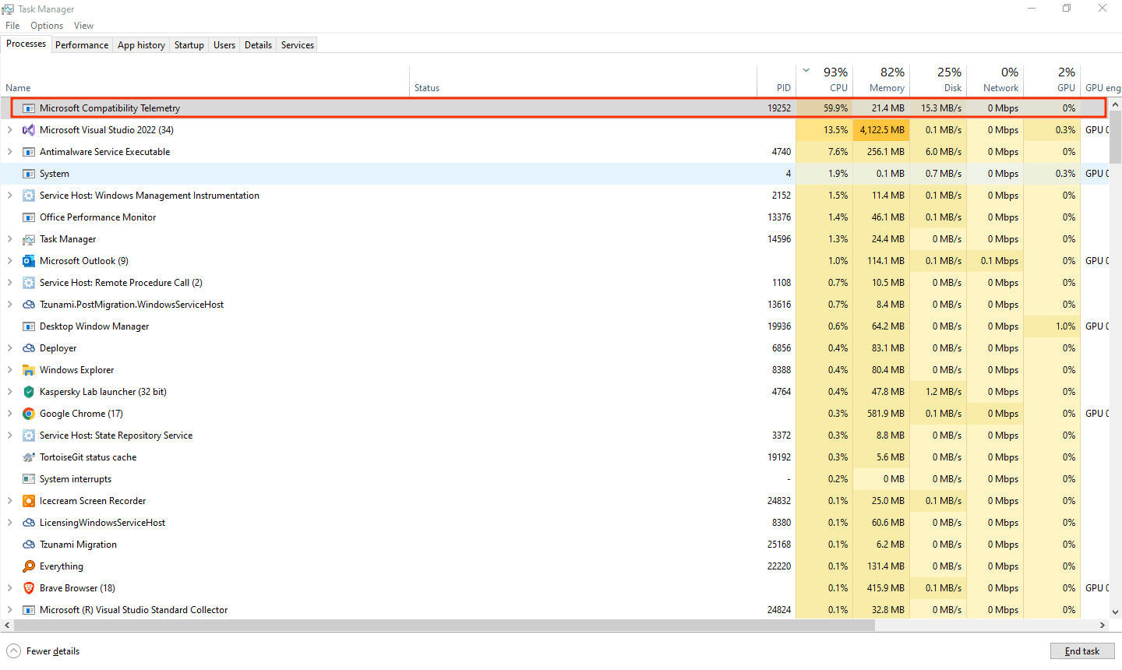Viewport: 1122px width, 670px height.
Task: Click the TortoiseGit status cache icon
Action: click(29, 457)
